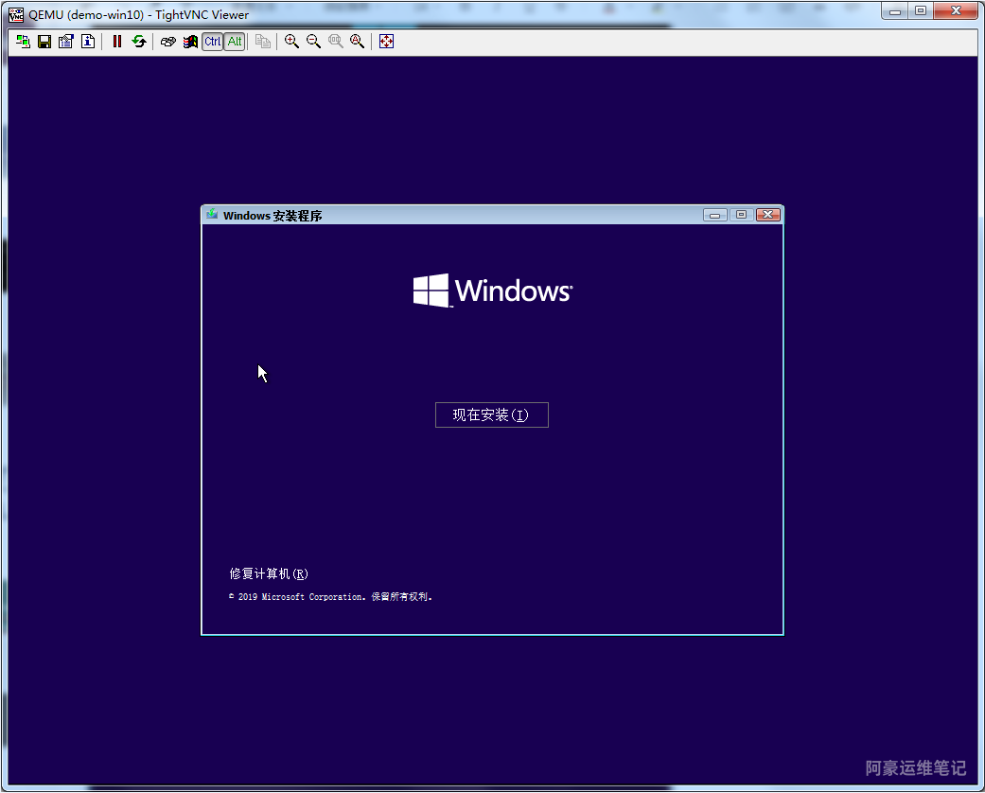Pause the remote session with red pause icon

tap(116, 42)
